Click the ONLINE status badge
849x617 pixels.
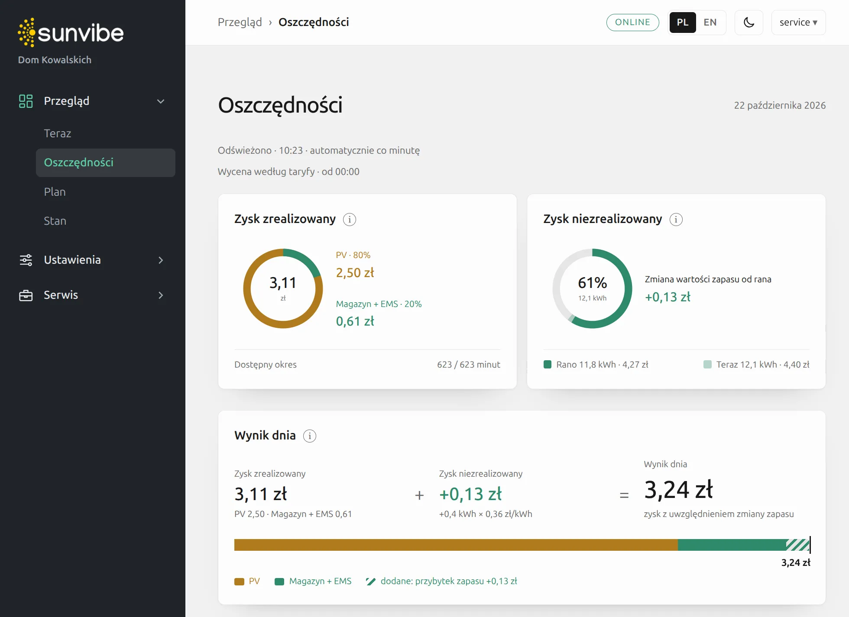tap(632, 23)
